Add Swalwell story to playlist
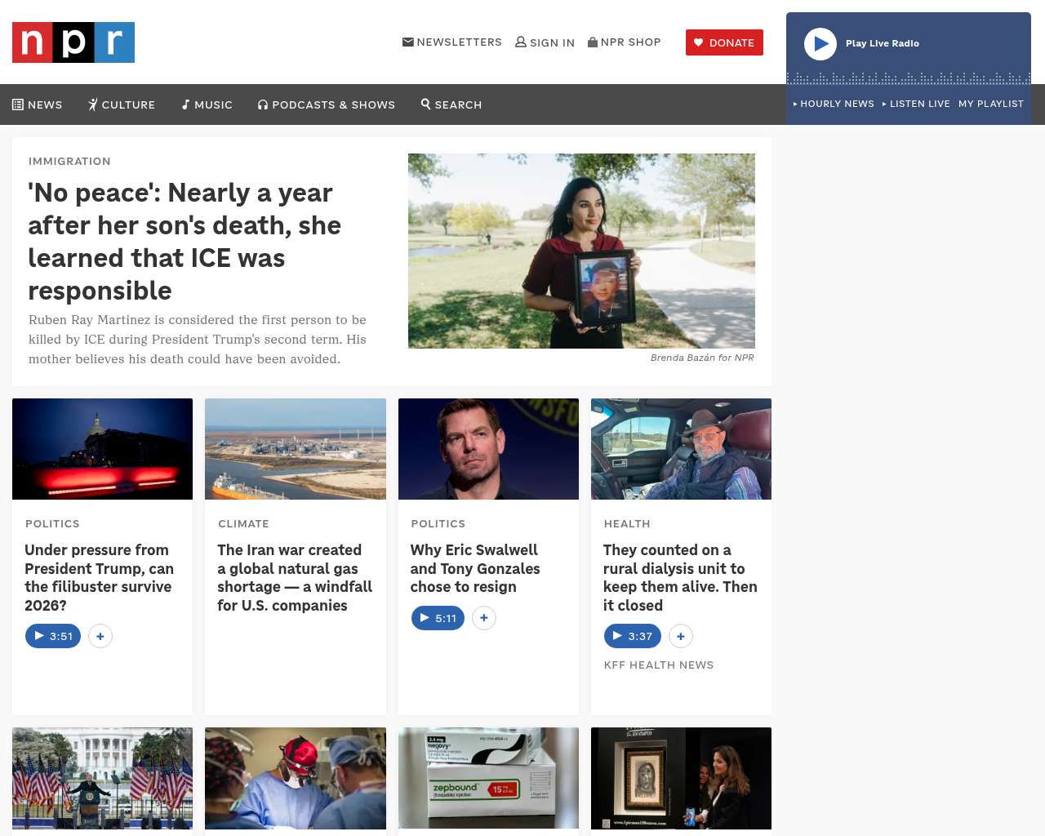 484,618
